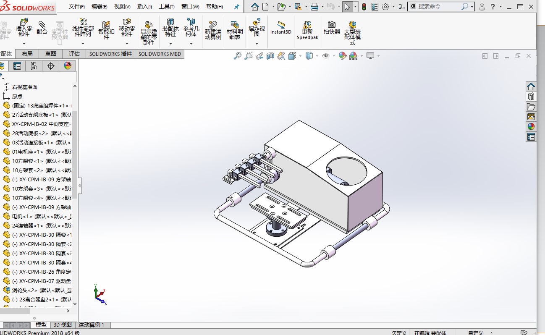Select Move Component (移动零部件) tool
Viewport: 545px width, 335px height.
tap(127, 28)
